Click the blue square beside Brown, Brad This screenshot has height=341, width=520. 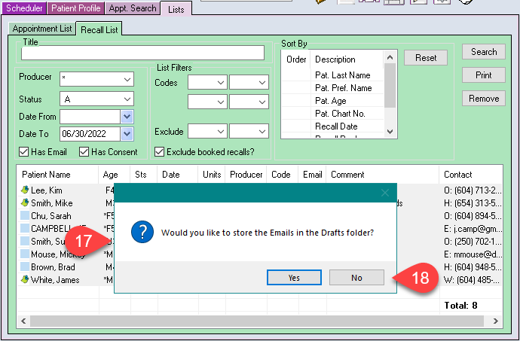pos(25,266)
